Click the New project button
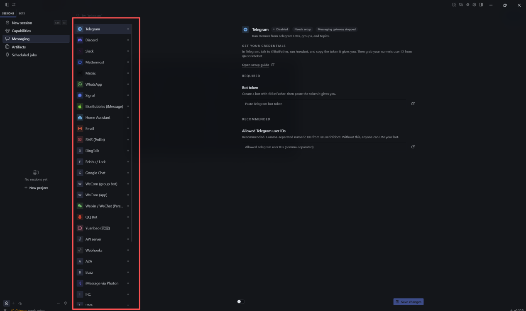 [36, 188]
